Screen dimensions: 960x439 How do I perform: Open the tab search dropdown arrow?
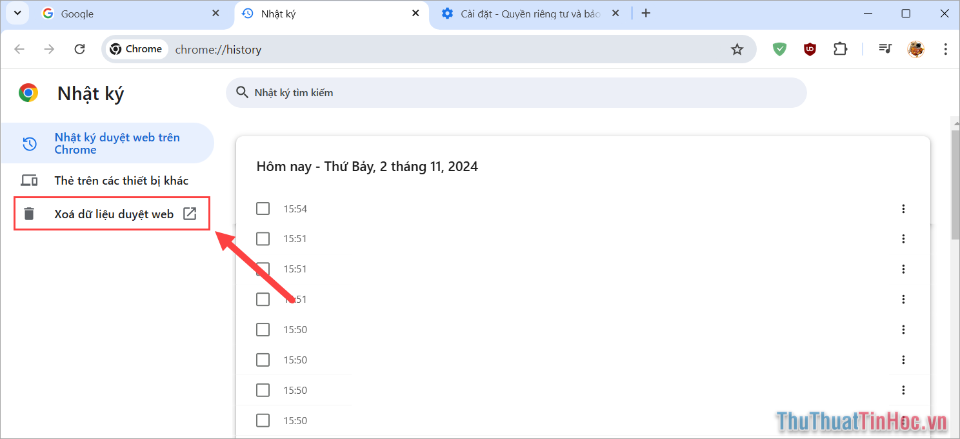(17, 14)
